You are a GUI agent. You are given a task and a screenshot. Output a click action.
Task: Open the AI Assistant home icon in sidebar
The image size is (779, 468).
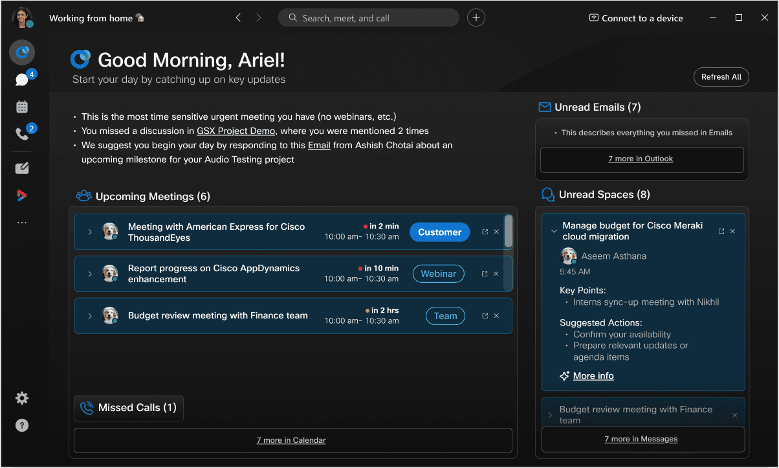[x=22, y=52]
